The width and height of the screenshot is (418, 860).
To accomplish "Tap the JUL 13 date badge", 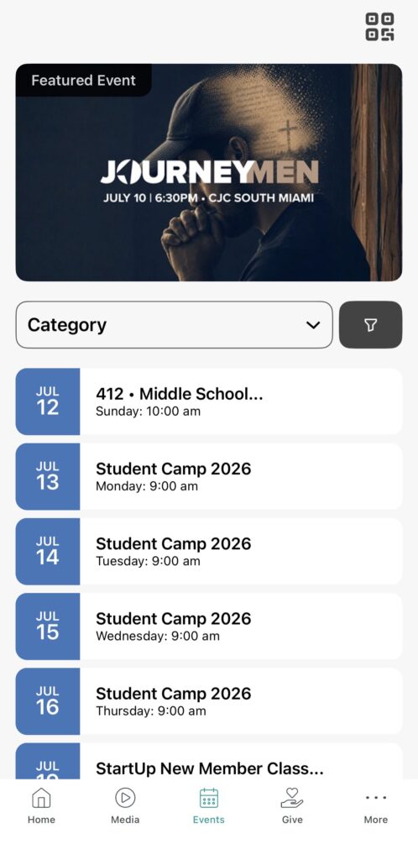I will coord(48,477).
